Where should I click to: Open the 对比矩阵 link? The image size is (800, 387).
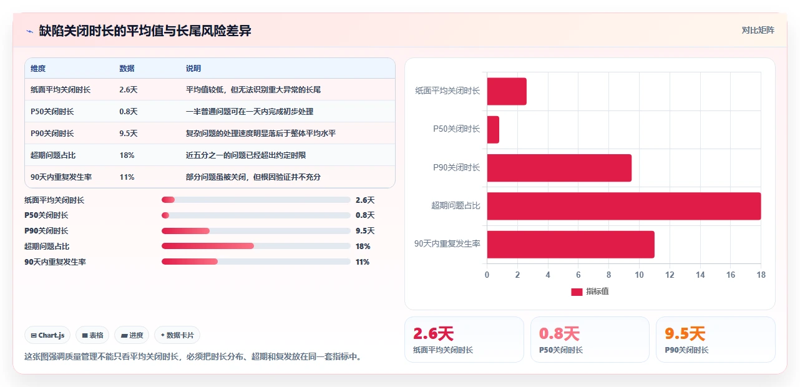click(758, 30)
